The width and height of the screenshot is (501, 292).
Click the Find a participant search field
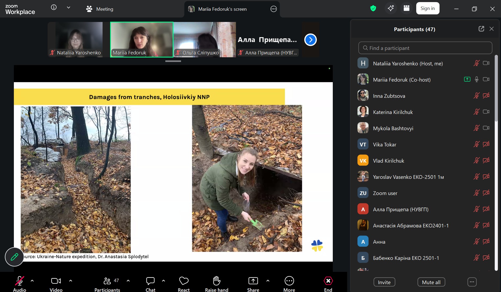click(425, 48)
